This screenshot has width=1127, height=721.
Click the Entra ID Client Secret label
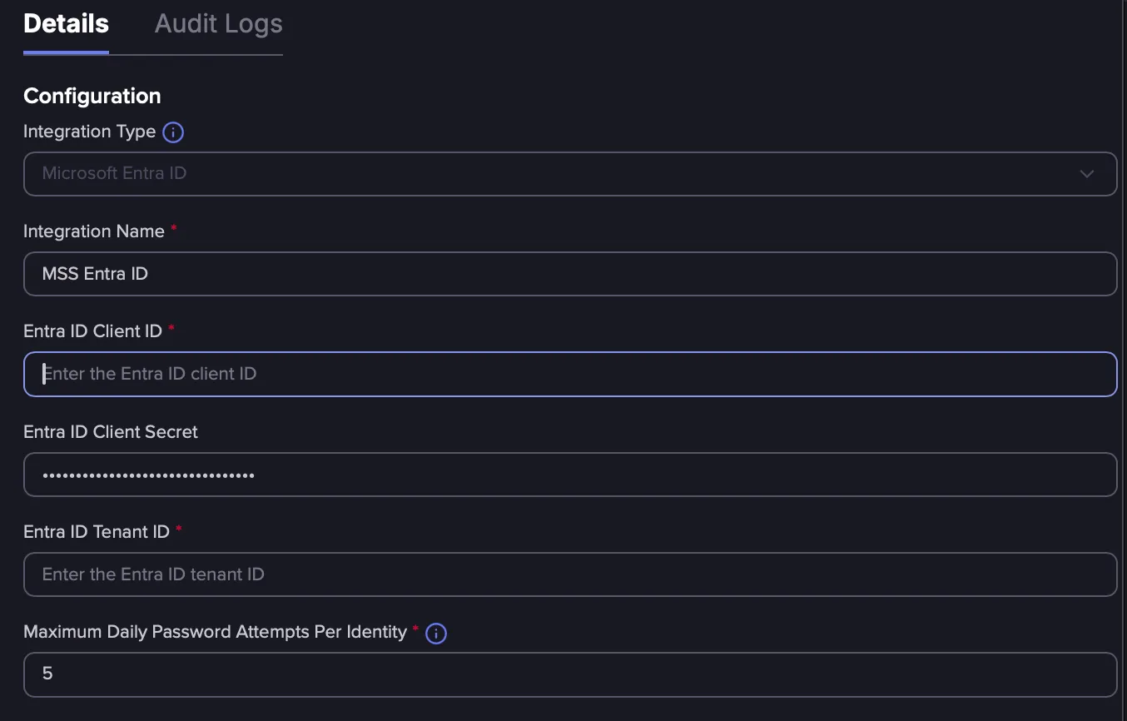coord(111,432)
